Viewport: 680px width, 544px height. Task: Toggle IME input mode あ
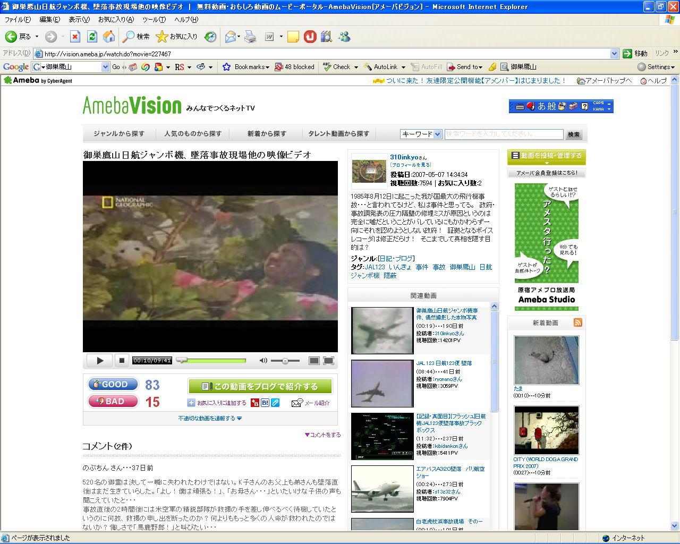click(x=542, y=106)
